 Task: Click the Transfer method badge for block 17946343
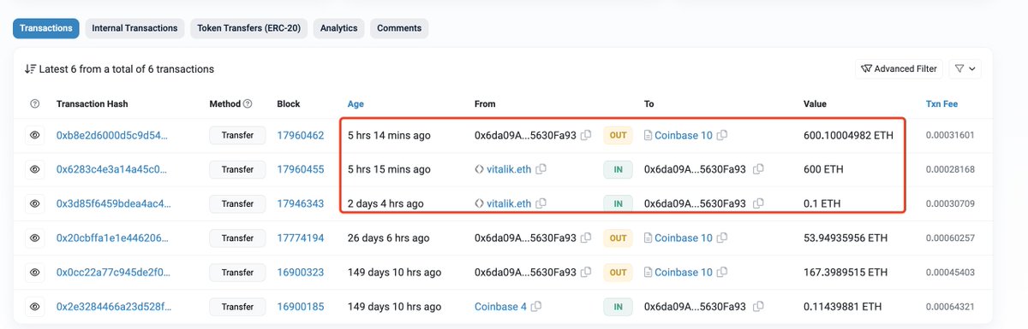click(237, 203)
